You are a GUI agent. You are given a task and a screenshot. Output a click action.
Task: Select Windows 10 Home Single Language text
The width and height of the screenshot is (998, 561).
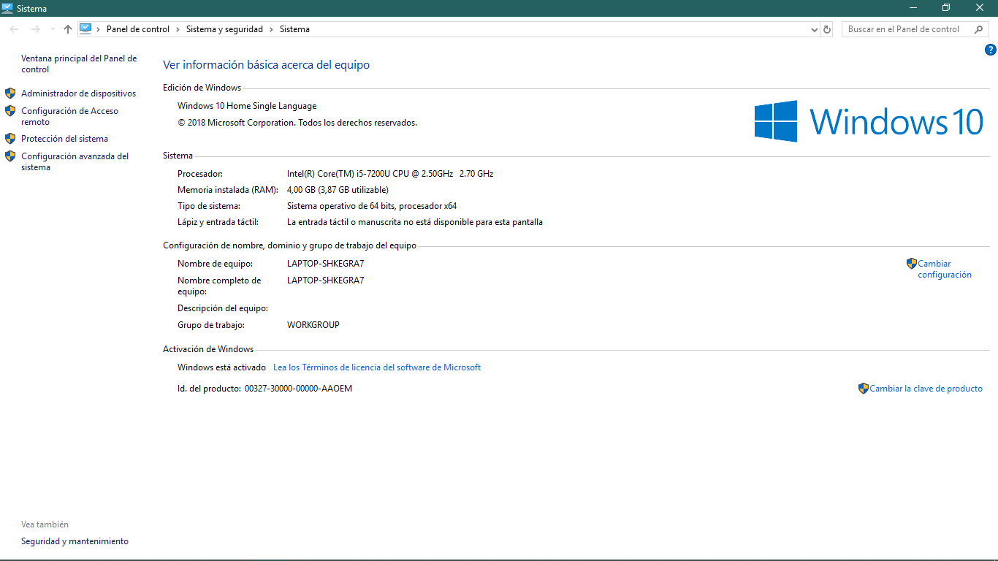click(x=247, y=106)
